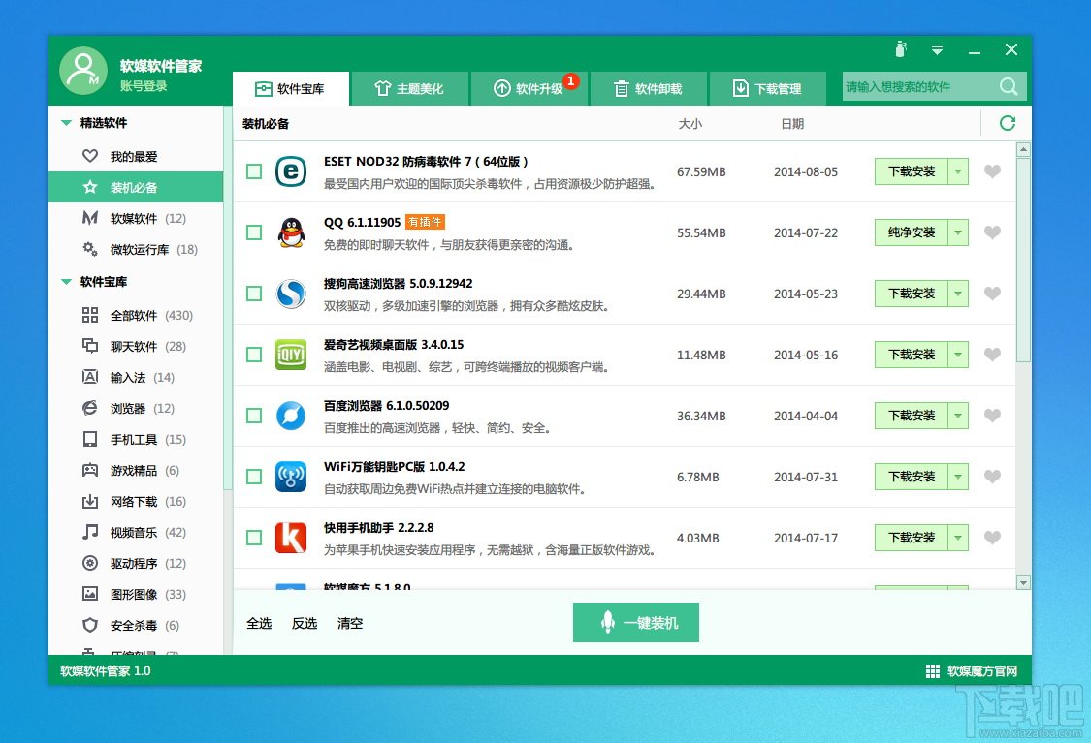1091x743 pixels.
Task: Click the software list vertical scrollbar thumb
Action: tap(1023, 260)
